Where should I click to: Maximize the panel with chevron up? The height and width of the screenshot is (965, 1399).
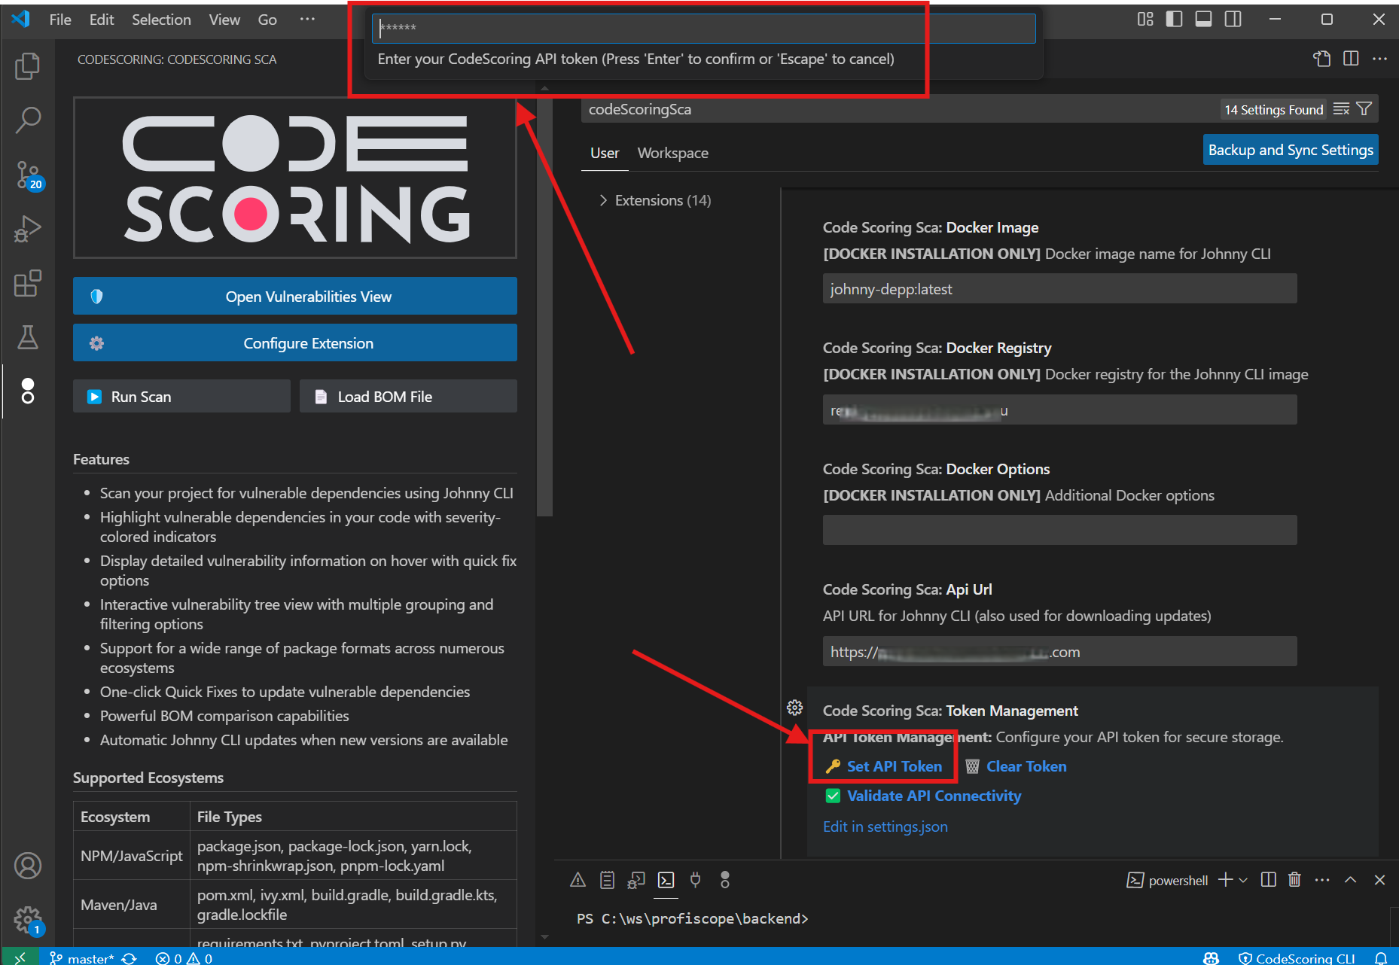tap(1351, 880)
